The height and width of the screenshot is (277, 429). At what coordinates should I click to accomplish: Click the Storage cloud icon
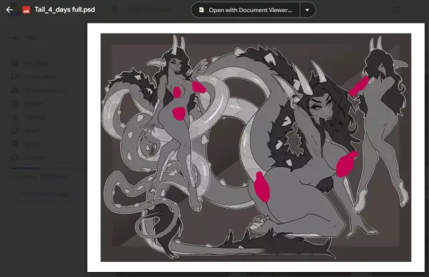[14, 157]
